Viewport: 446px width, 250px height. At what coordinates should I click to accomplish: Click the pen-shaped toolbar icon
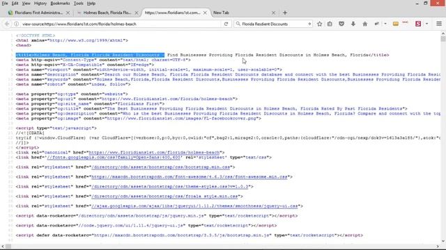[x=377, y=24]
